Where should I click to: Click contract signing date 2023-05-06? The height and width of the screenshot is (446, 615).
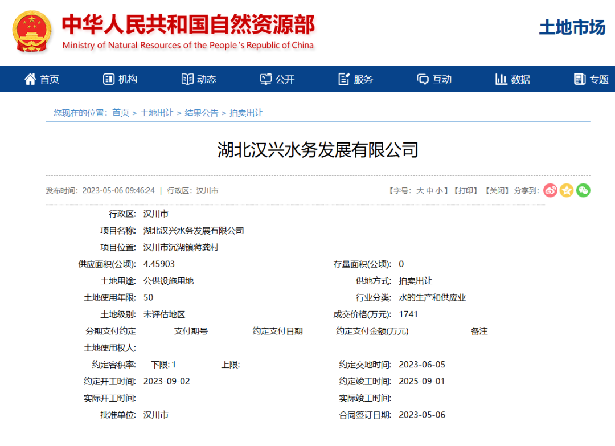pos(422,415)
